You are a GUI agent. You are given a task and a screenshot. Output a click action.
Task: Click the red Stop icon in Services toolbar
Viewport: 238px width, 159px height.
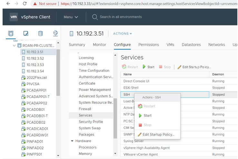tap(160, 67)
